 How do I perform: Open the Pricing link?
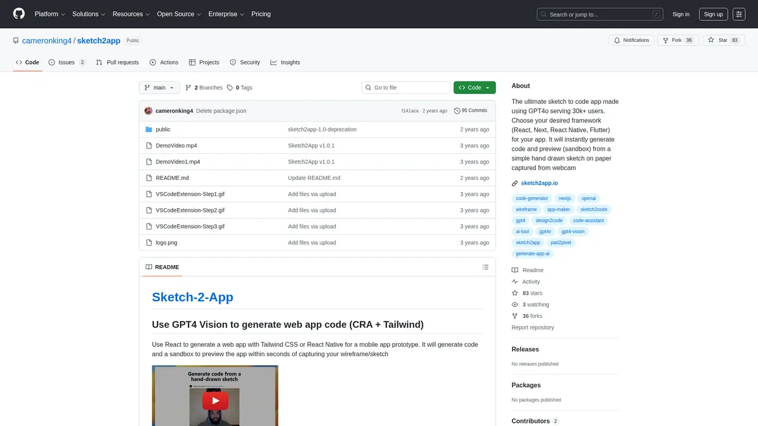pos(261,14)
